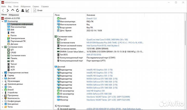This screenshot has height=110, width=187.
Task: Click the Дата / Время row value 2022-02-14 / 18:06
Action: [x=94, y=31]
